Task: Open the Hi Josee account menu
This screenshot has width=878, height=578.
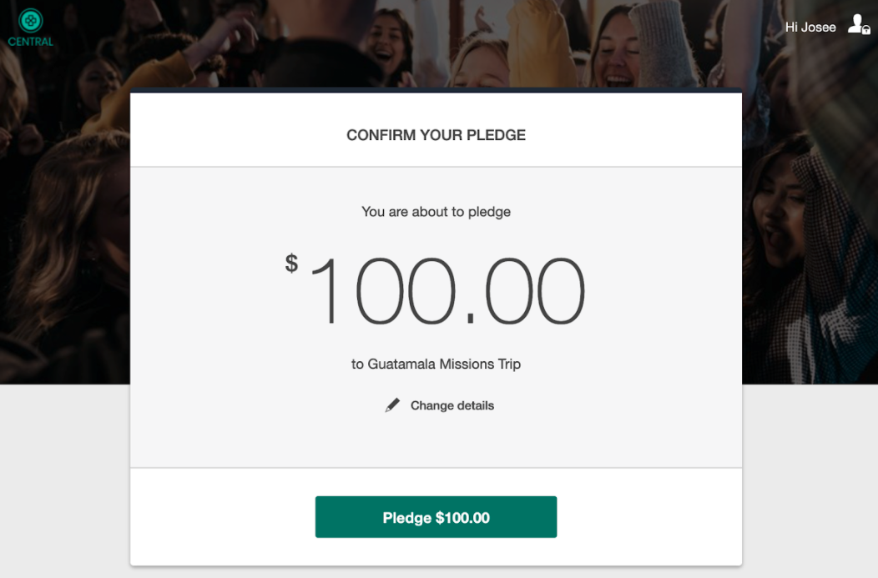Action: pyautogui.click(x=810, y=26)
